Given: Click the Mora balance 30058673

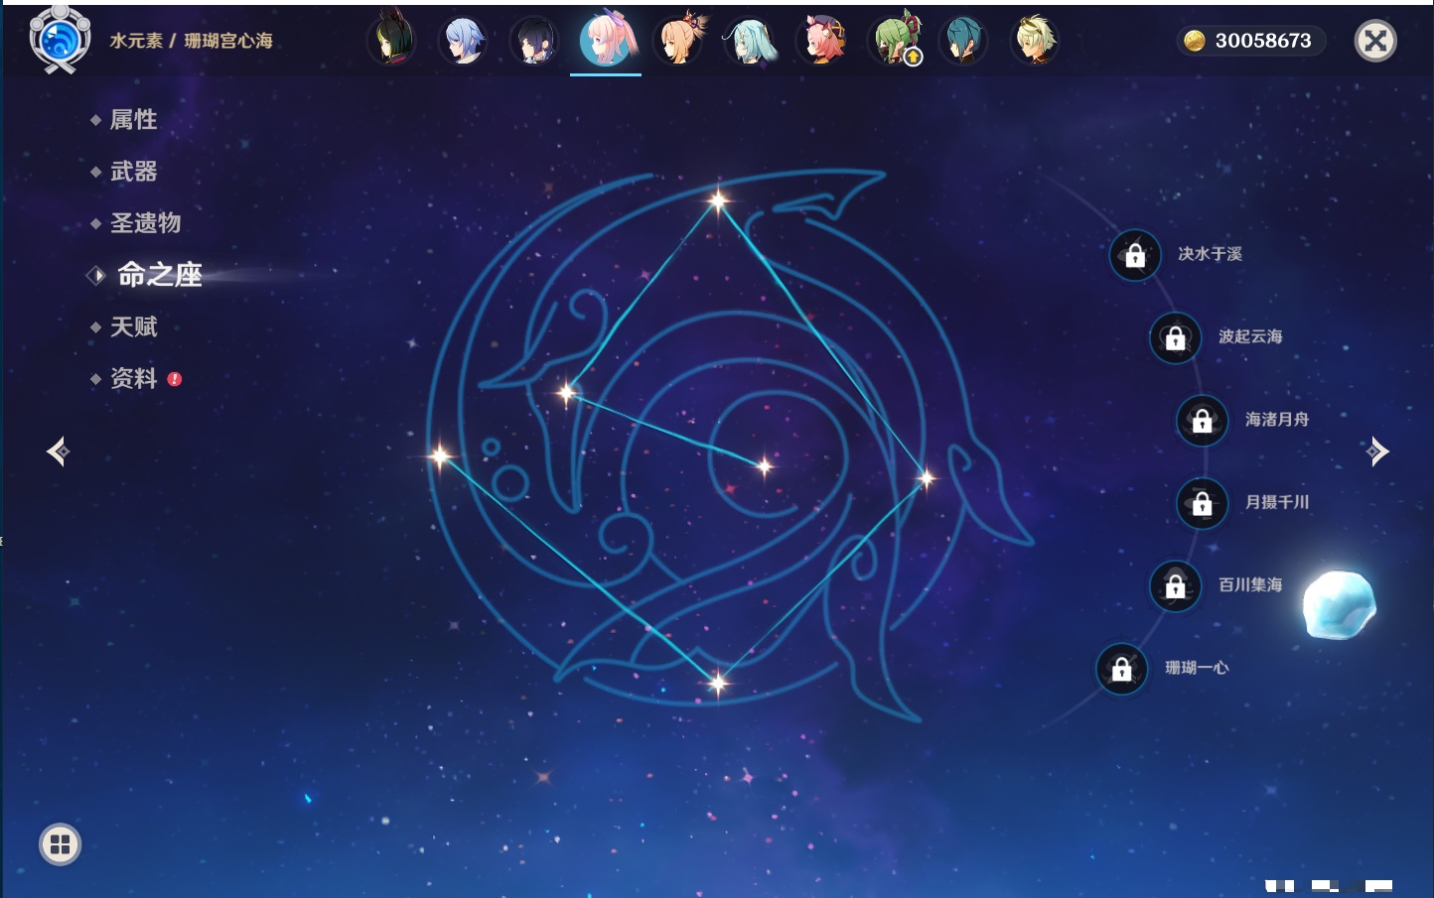Looking at the screenshot, I should tap(1263, 41).
